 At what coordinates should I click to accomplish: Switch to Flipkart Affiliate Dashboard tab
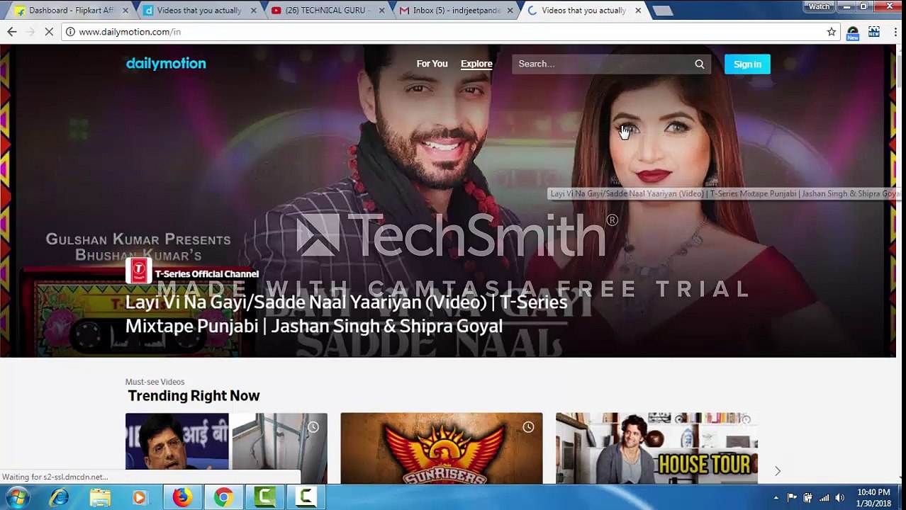71,10
